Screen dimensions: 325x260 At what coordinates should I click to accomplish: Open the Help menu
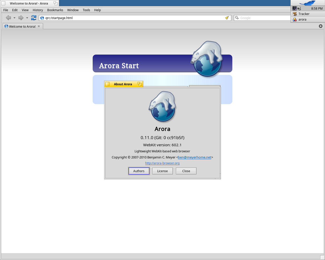pyautogui.click(x=97, y=10)
